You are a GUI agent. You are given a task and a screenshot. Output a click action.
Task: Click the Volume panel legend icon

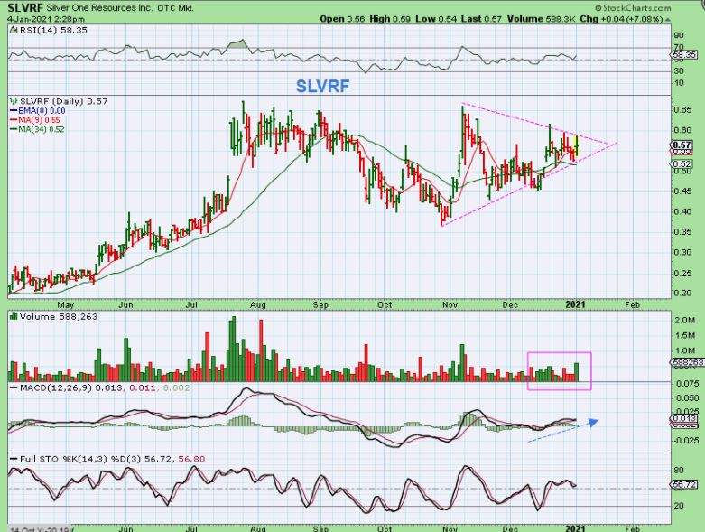click(x=11, y=317)
